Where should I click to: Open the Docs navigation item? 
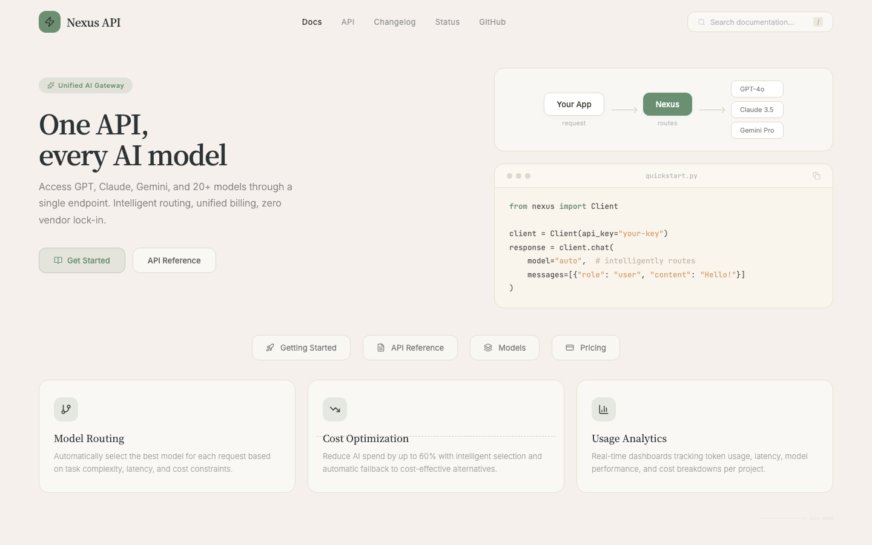point(312,22)
